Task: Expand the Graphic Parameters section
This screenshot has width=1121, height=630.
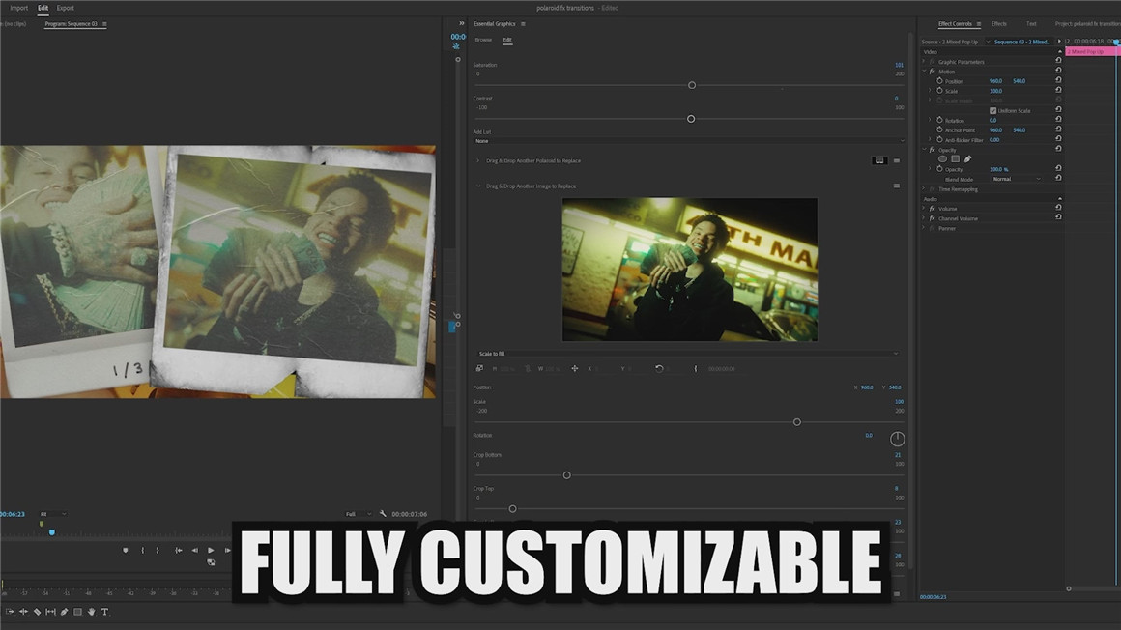Action: pyautogui.click(x=924, y=62)
